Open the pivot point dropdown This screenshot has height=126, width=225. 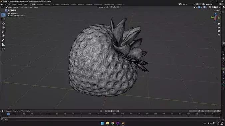coord(108,7)
